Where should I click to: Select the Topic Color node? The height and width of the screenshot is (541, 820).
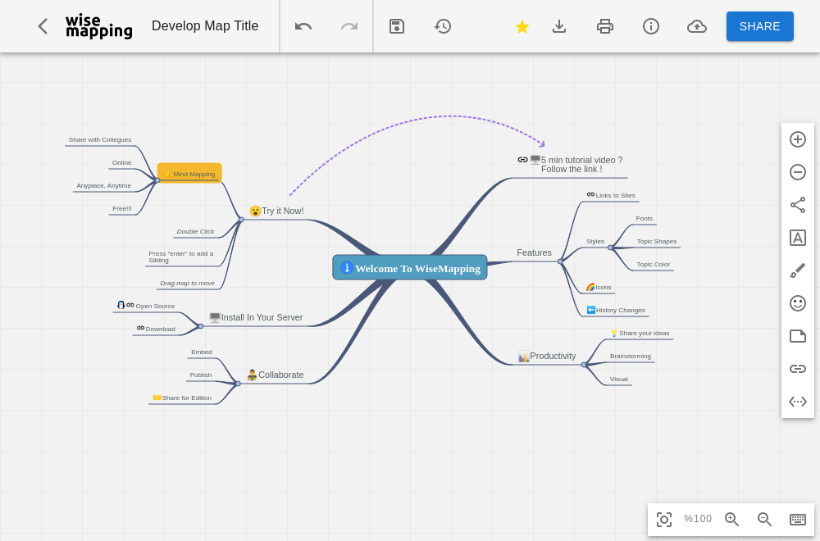(x=654, y=265)
